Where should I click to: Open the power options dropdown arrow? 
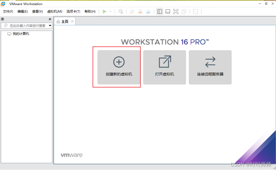pos(110,12)
